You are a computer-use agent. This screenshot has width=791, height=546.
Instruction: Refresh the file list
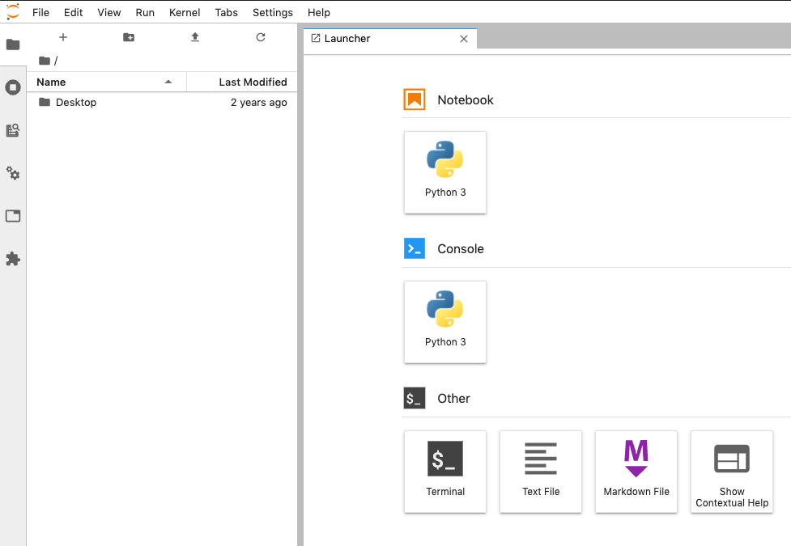tap(261, 37)
